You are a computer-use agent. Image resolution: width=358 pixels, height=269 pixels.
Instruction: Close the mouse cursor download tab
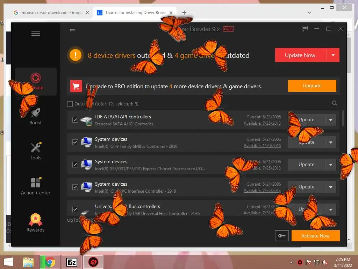pos(87,13)
